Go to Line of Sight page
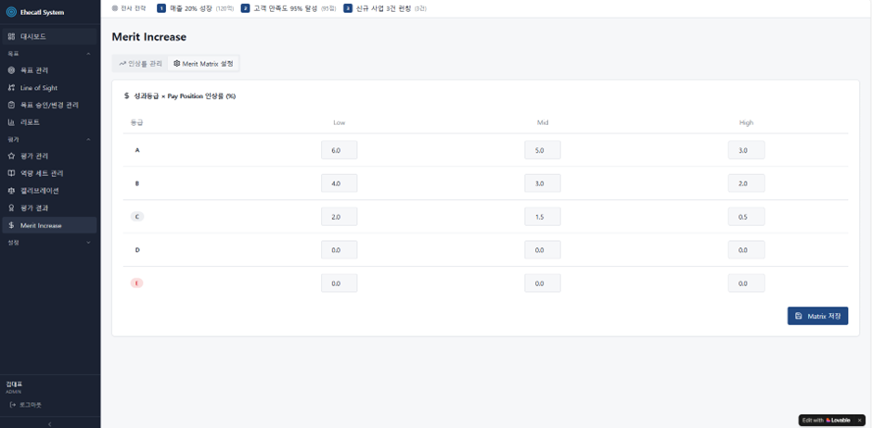Image resolution: width=872 pixels, height=428 pixels. [x=49, y=88]
